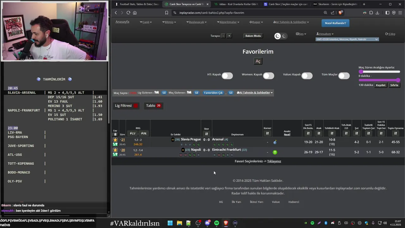Switch to iddaa Kral Oranlarla tab
Screen dimensions: 405x228
click(236, 4)
